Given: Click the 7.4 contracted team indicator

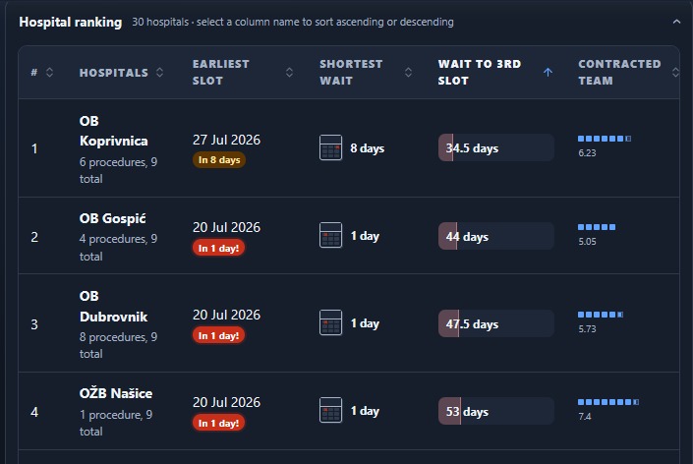Looking at the screenshot, I should point(608,409).
